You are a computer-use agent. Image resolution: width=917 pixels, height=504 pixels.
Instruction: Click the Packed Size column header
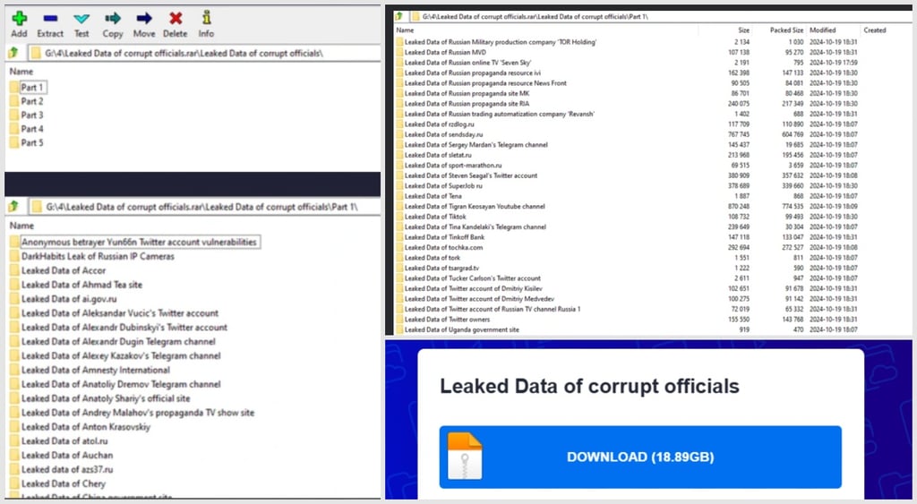(x=786, y=30)
